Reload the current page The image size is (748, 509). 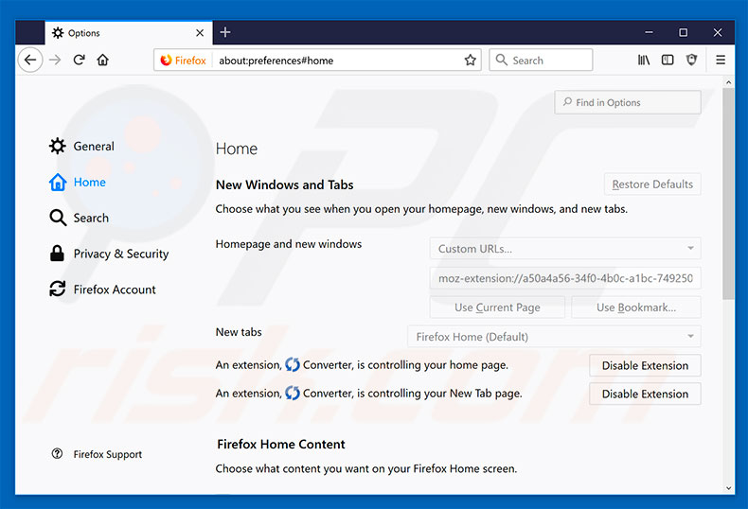[79, 60]
